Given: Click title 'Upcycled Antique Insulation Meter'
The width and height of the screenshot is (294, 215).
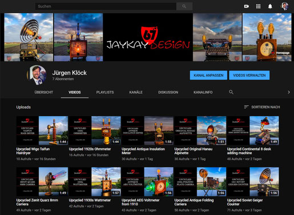Looking at the screenshot, I should 143,151.
